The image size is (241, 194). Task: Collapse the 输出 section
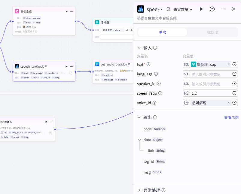[x=139, y=117]
